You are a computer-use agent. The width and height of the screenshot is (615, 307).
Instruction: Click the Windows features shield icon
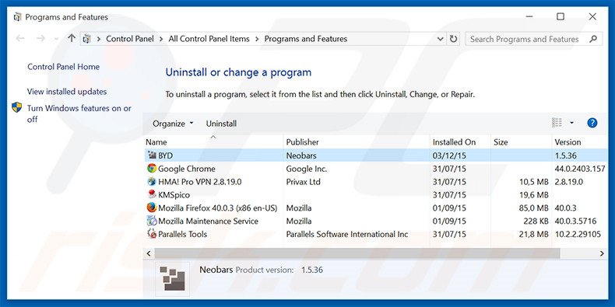17,107
